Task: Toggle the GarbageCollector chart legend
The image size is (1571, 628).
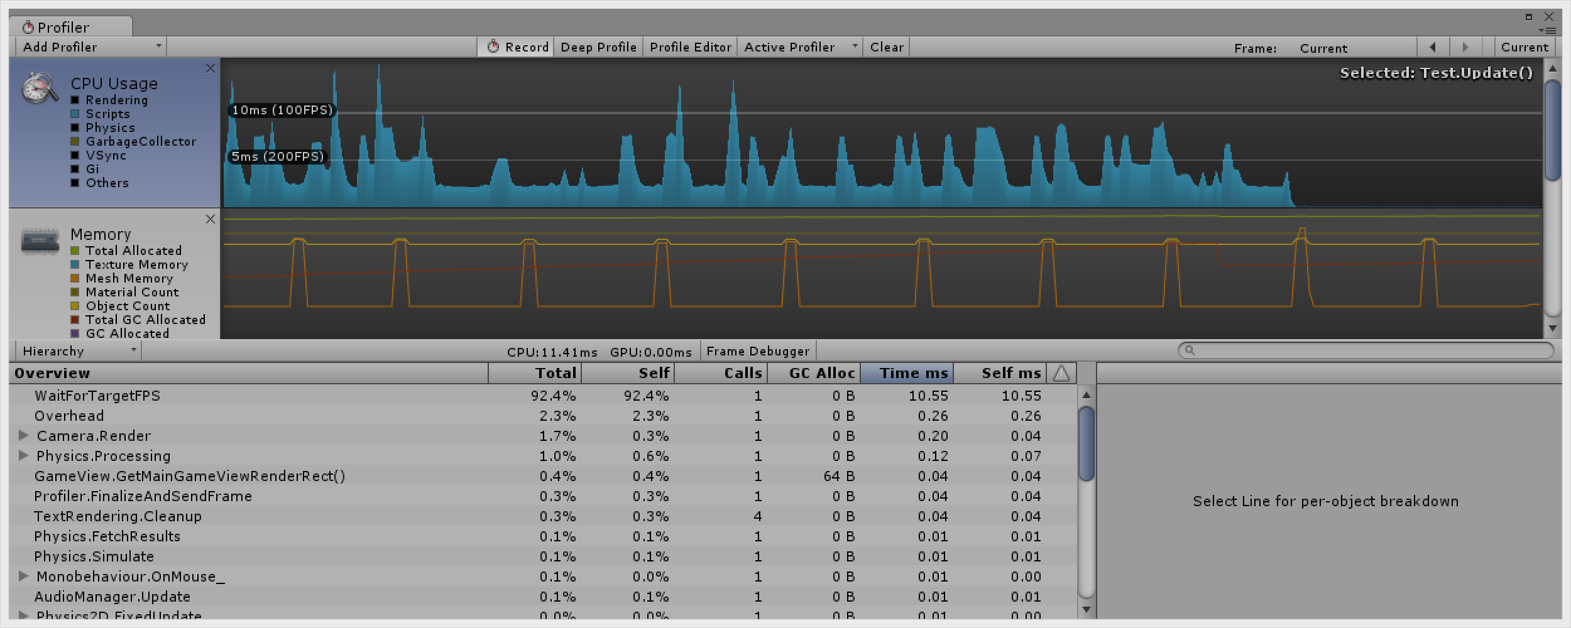Action: [75, 141]
